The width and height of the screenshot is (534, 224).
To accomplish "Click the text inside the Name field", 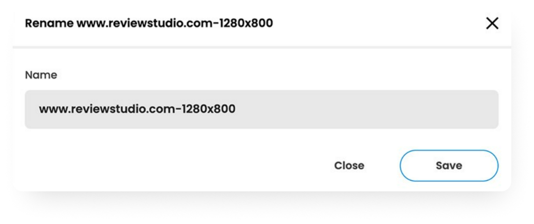I will tap(137, 108).
